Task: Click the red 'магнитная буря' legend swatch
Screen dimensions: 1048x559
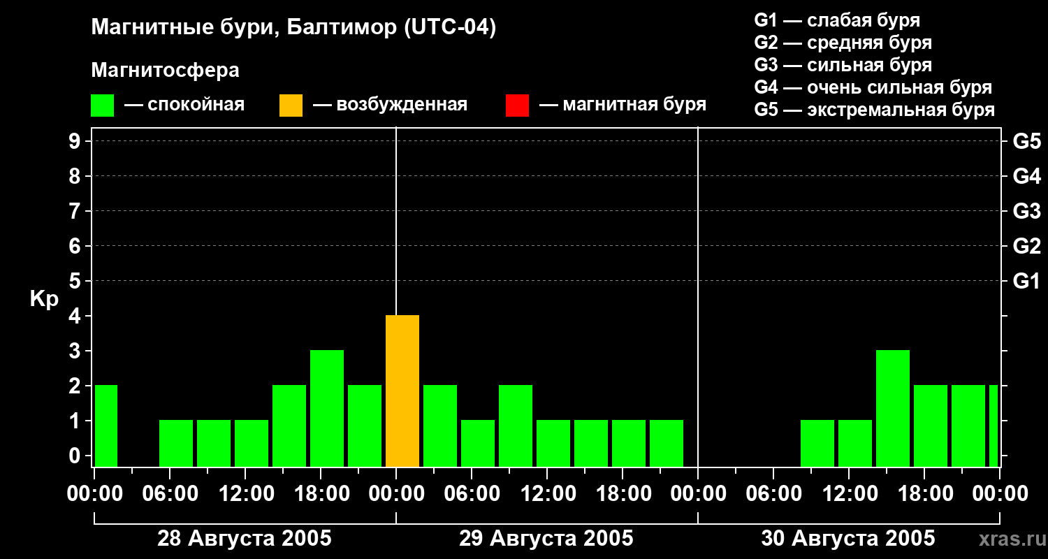Action: point(517,106)
